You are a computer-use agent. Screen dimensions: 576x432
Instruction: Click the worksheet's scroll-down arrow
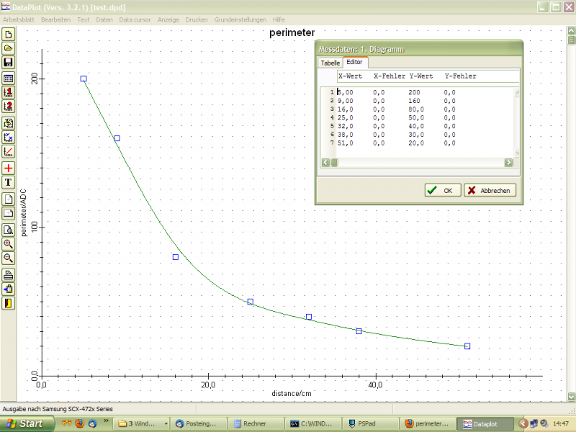pyautogui.click(x=571, y=397)
